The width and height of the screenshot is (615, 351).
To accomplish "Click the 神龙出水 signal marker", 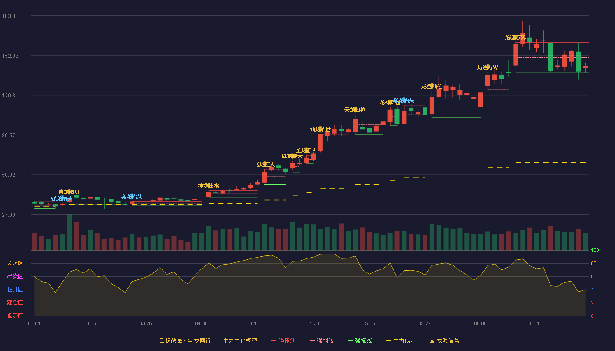I will pyautogui.click(x=209, y=186).
